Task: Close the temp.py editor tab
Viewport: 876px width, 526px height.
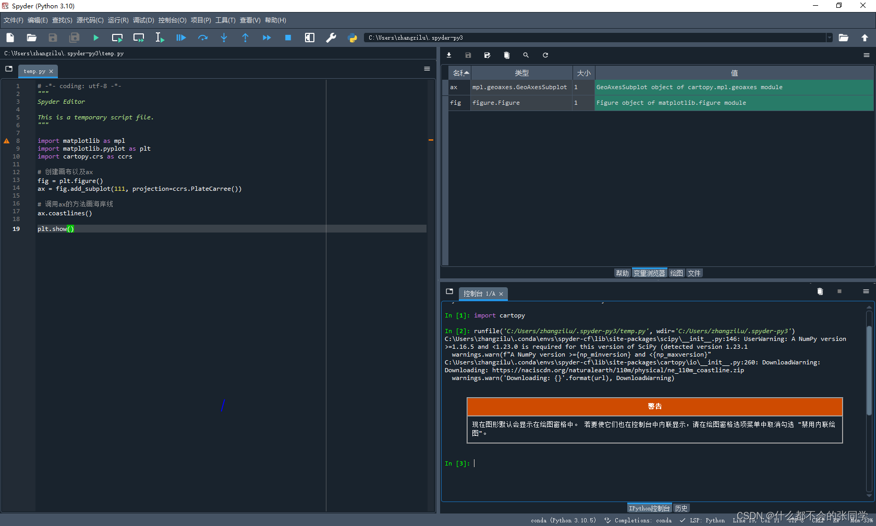Action: (x=51, y=71)
